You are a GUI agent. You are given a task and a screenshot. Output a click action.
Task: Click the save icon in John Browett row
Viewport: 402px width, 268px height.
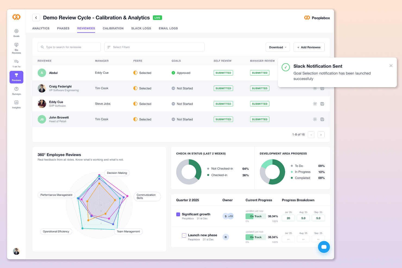[x=322, y=119]
